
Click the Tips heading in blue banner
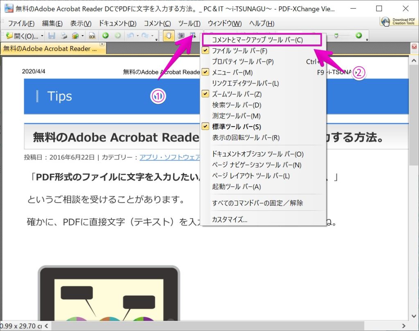pos(59,96)
